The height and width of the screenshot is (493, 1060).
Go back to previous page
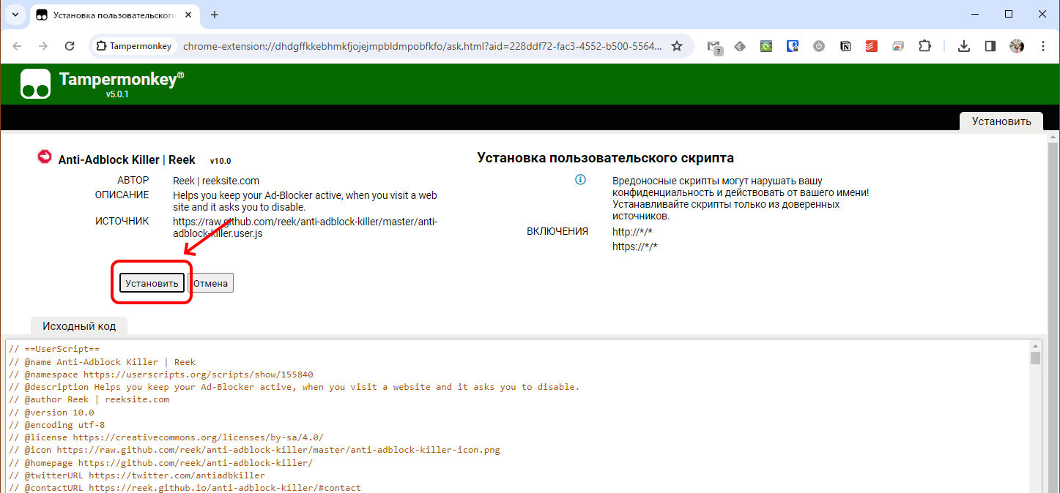tap(18, 46)
